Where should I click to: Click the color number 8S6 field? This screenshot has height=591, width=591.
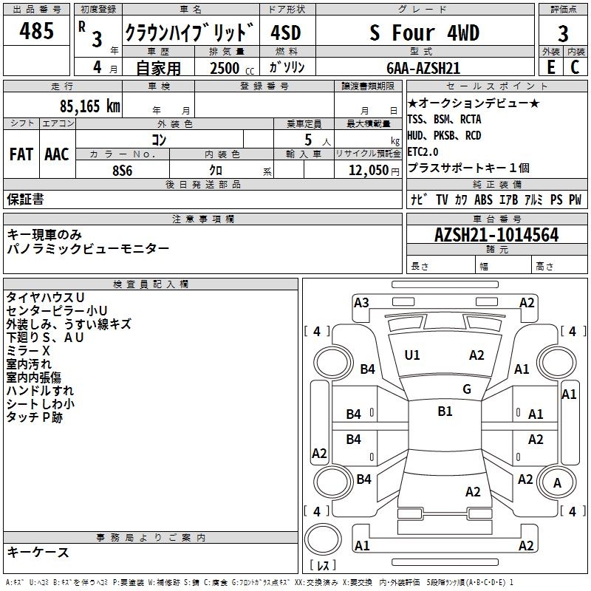[x=122, y=169]
